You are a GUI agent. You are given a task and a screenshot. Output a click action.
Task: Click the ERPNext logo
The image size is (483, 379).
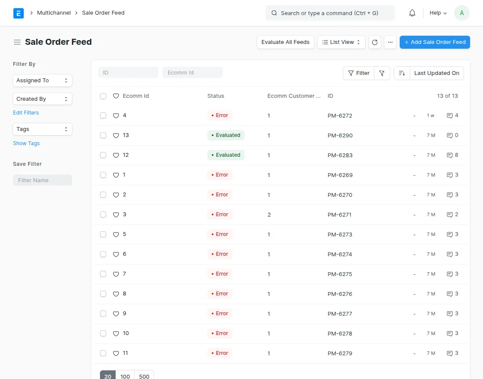point(19,13)
